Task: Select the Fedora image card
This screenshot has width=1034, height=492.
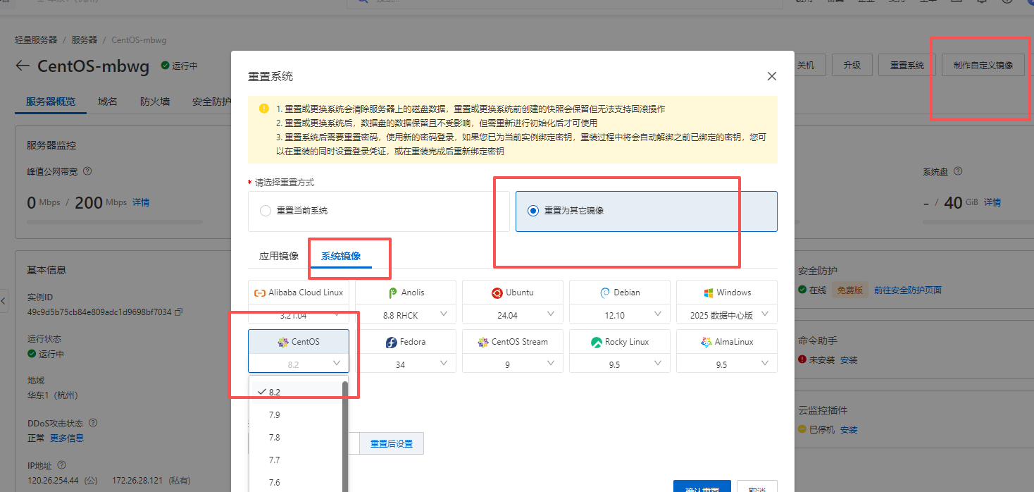Action: point(405,341)
